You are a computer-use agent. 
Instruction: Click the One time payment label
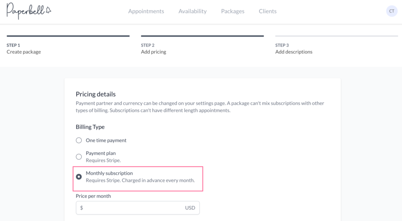click(x=106, y=140)
